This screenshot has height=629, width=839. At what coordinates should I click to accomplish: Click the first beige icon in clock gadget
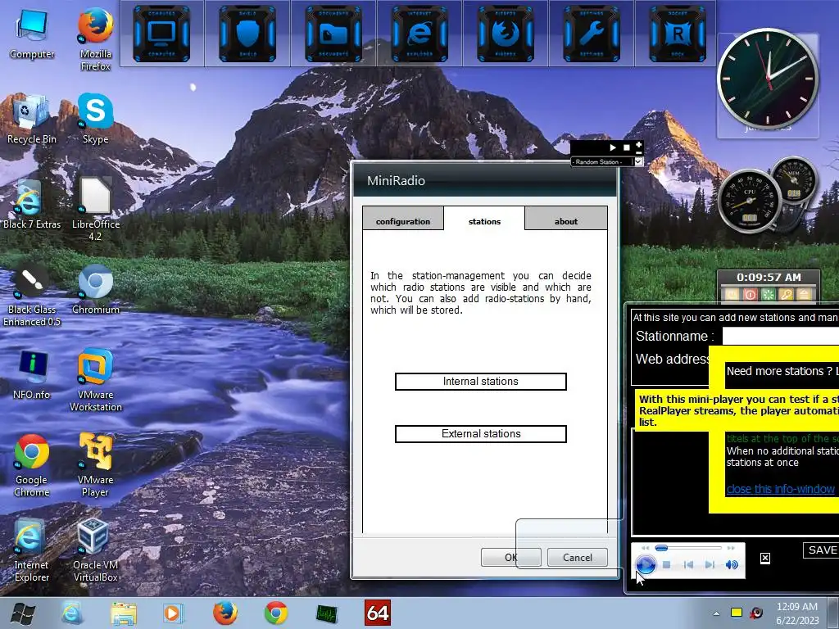point(732,295)
